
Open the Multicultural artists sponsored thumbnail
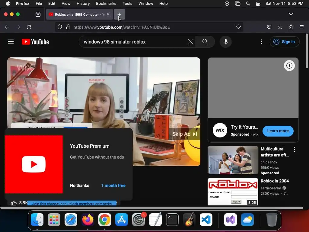coord(233,160)
